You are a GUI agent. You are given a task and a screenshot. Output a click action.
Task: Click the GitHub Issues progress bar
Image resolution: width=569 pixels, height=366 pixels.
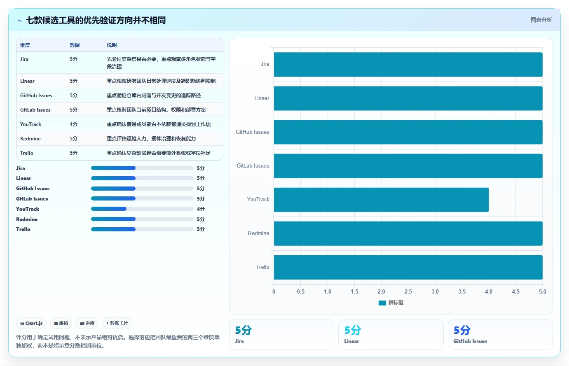[x=142, y=188]
